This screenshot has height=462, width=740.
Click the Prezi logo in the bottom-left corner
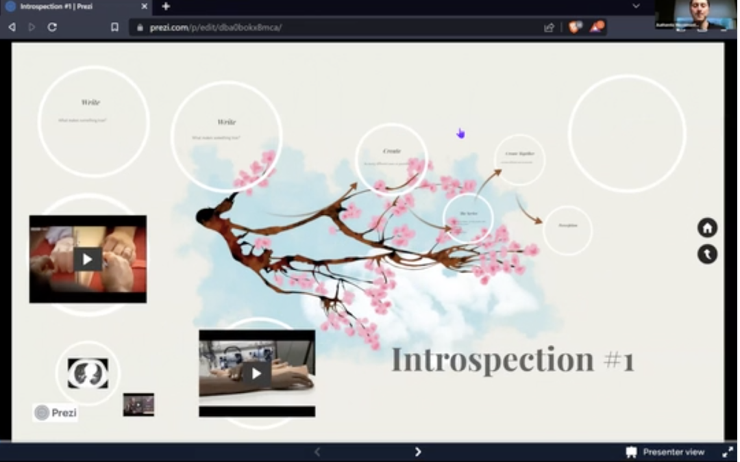55,412
